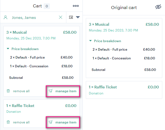The width and height of the screenshot is (165, 130).
Task: Open manage item for the Musical tickets
Action: (66, 91)
